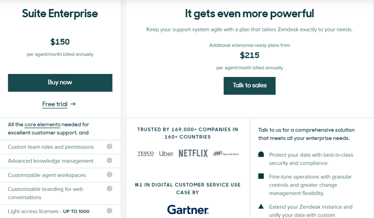Viewport: 374px width, 218px height.
Task: Open the info tooltip for Custom team roles
Action: point(109,146)
